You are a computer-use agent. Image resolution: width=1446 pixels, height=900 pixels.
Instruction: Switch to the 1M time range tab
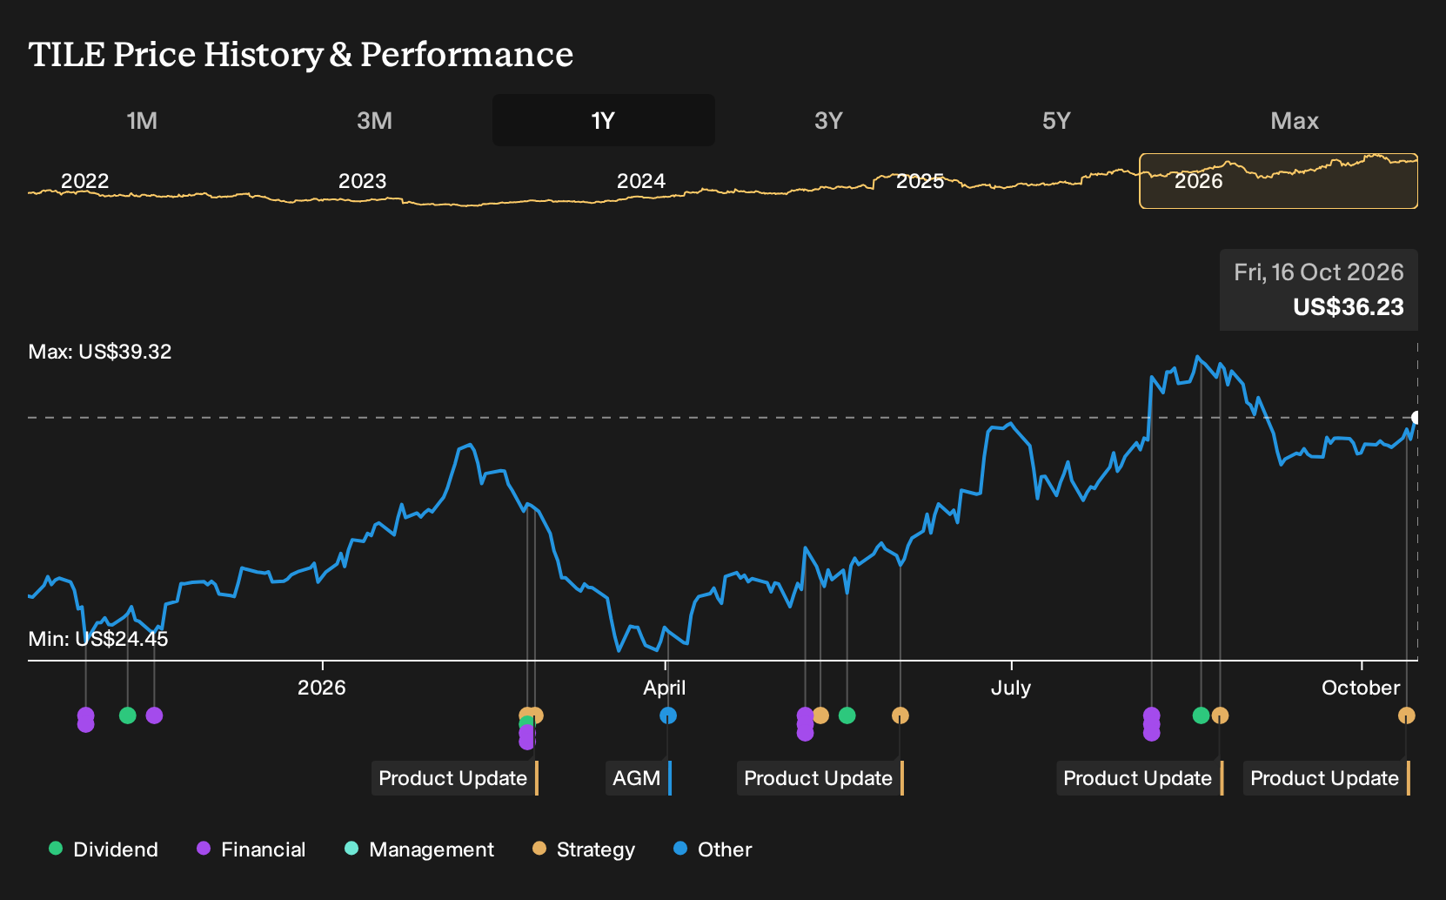tap(142, 120)
